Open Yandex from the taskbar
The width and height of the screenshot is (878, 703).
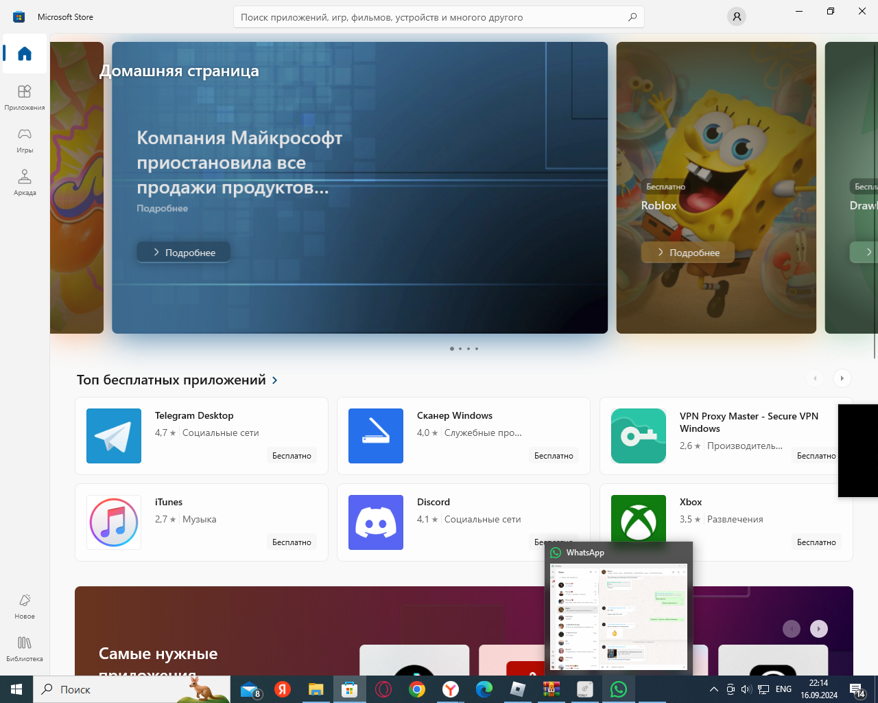[283, 689]
